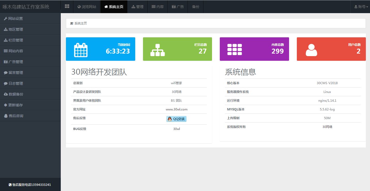Select 网站内容 in the sidebar

click(x=16, y=51)
